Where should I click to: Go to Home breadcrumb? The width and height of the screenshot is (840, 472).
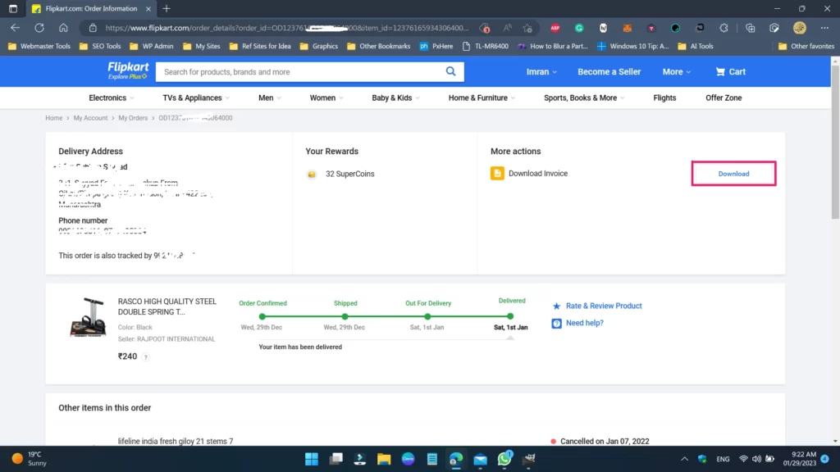pyautogui.click(x=53, y=118)
